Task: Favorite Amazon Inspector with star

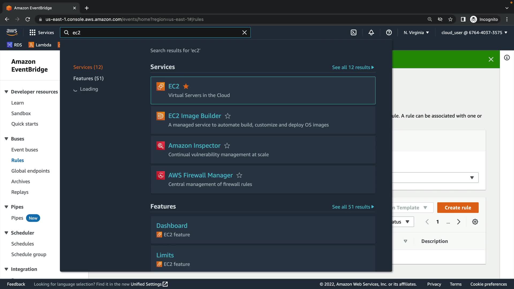Action: click(x=227, y=146)
